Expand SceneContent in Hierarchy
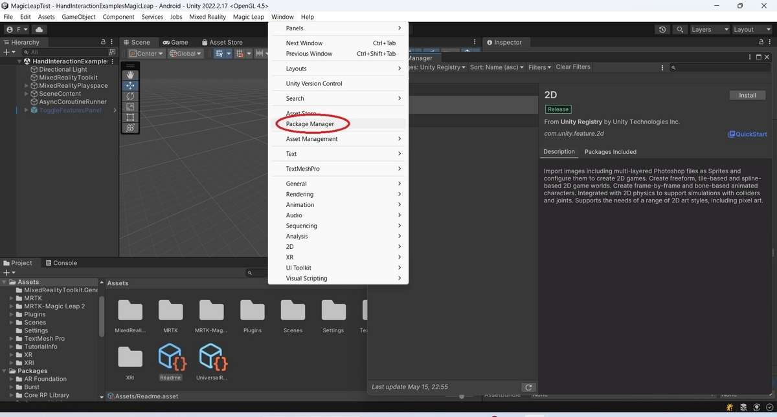Screen dimensions: 777x417 tap(27, 94)
